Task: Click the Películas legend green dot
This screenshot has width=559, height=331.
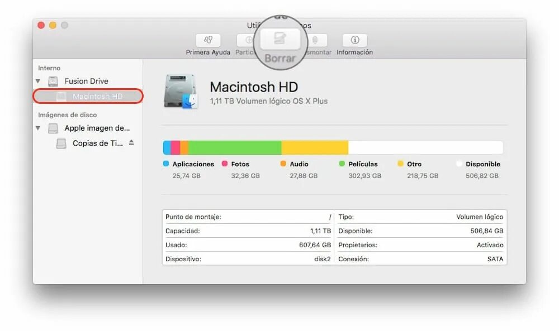Action: tap(342, 164)
